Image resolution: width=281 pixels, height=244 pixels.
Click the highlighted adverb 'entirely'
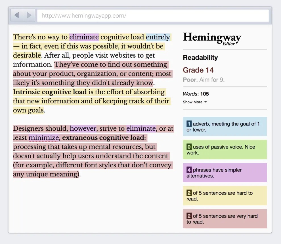click(x=158, y=37)
